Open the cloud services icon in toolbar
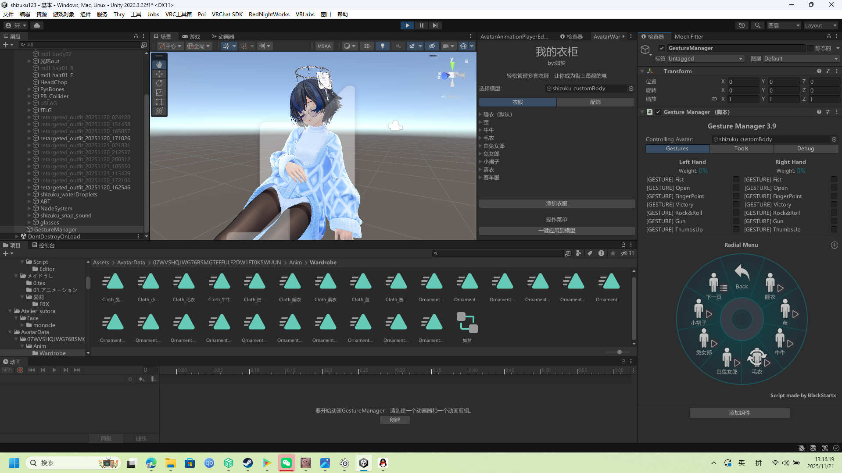 tap(37, 25)
